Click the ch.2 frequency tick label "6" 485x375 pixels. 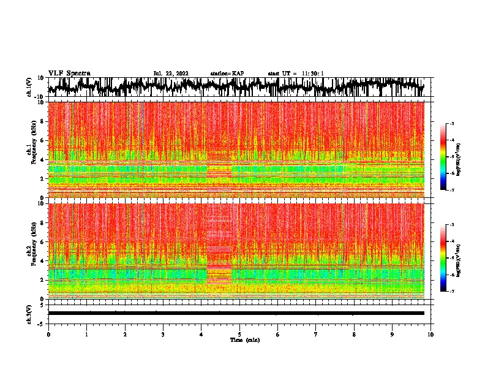coord(42,242)
